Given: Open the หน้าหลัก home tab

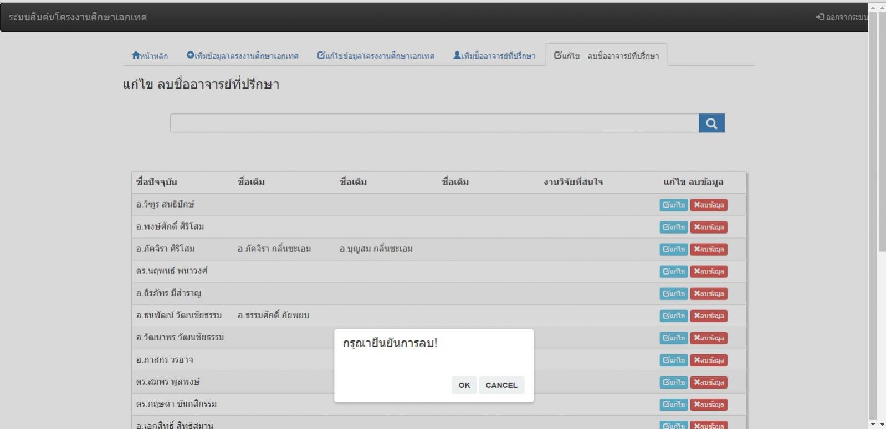Looking at the screenshot, I should pyautogui.click(x=150, y=55).
